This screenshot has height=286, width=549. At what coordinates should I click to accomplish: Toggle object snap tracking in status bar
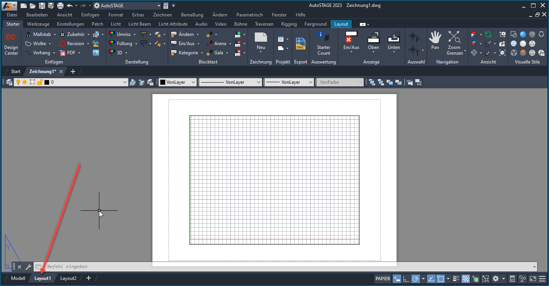click(431, 278)
